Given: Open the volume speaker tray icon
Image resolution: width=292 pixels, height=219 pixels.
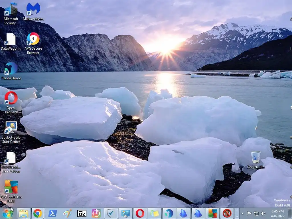Looking at the screenshot, I should (263, 214).
